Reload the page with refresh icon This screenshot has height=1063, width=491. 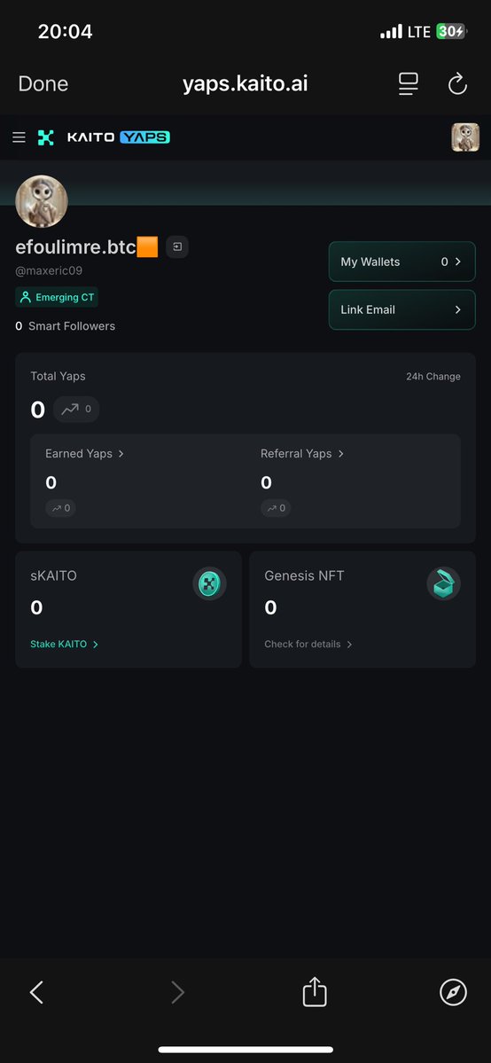(458, 84)
